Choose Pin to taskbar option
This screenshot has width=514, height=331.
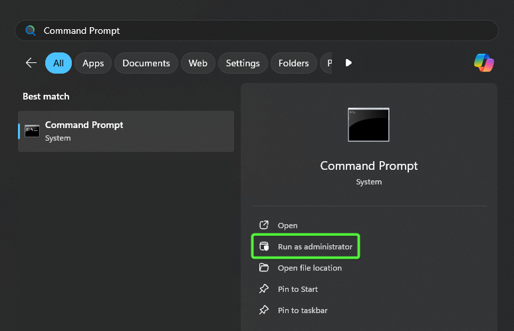tap(303, 310)
